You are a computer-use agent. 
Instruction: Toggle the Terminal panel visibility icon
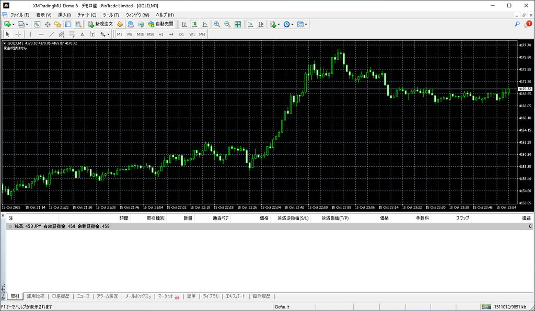[x=68, y=24]
